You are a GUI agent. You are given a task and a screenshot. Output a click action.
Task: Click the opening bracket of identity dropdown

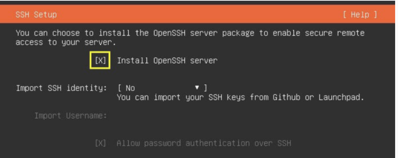[x=120, y=88]
